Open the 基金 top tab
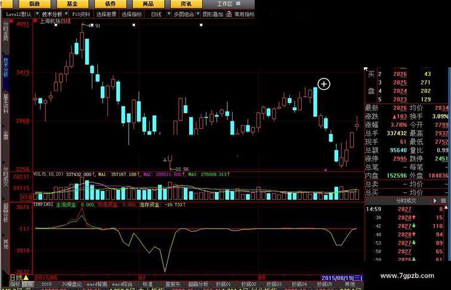This screenshot has width=451, height=290. [x=72, y=4]
